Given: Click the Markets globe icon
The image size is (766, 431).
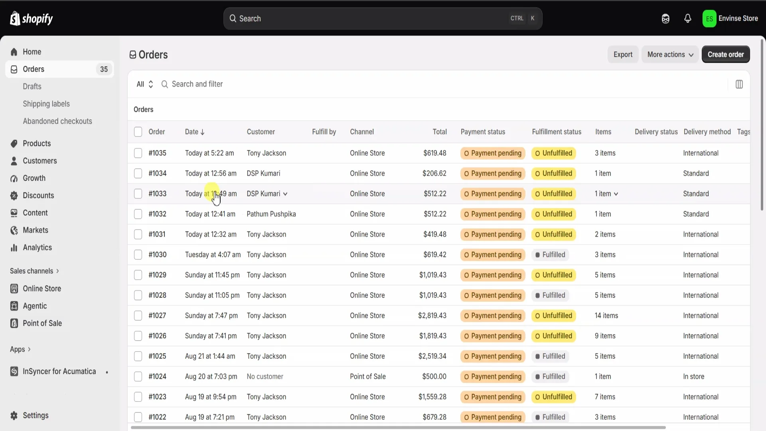Looking at the screenshot, I should 14,230.
